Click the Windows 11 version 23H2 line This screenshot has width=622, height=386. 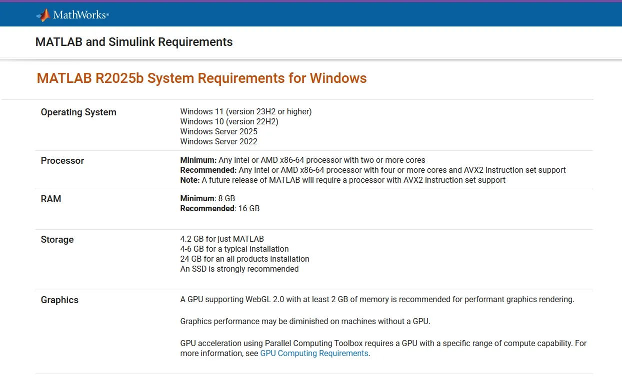pyautogui.click(x=245, y=112)
